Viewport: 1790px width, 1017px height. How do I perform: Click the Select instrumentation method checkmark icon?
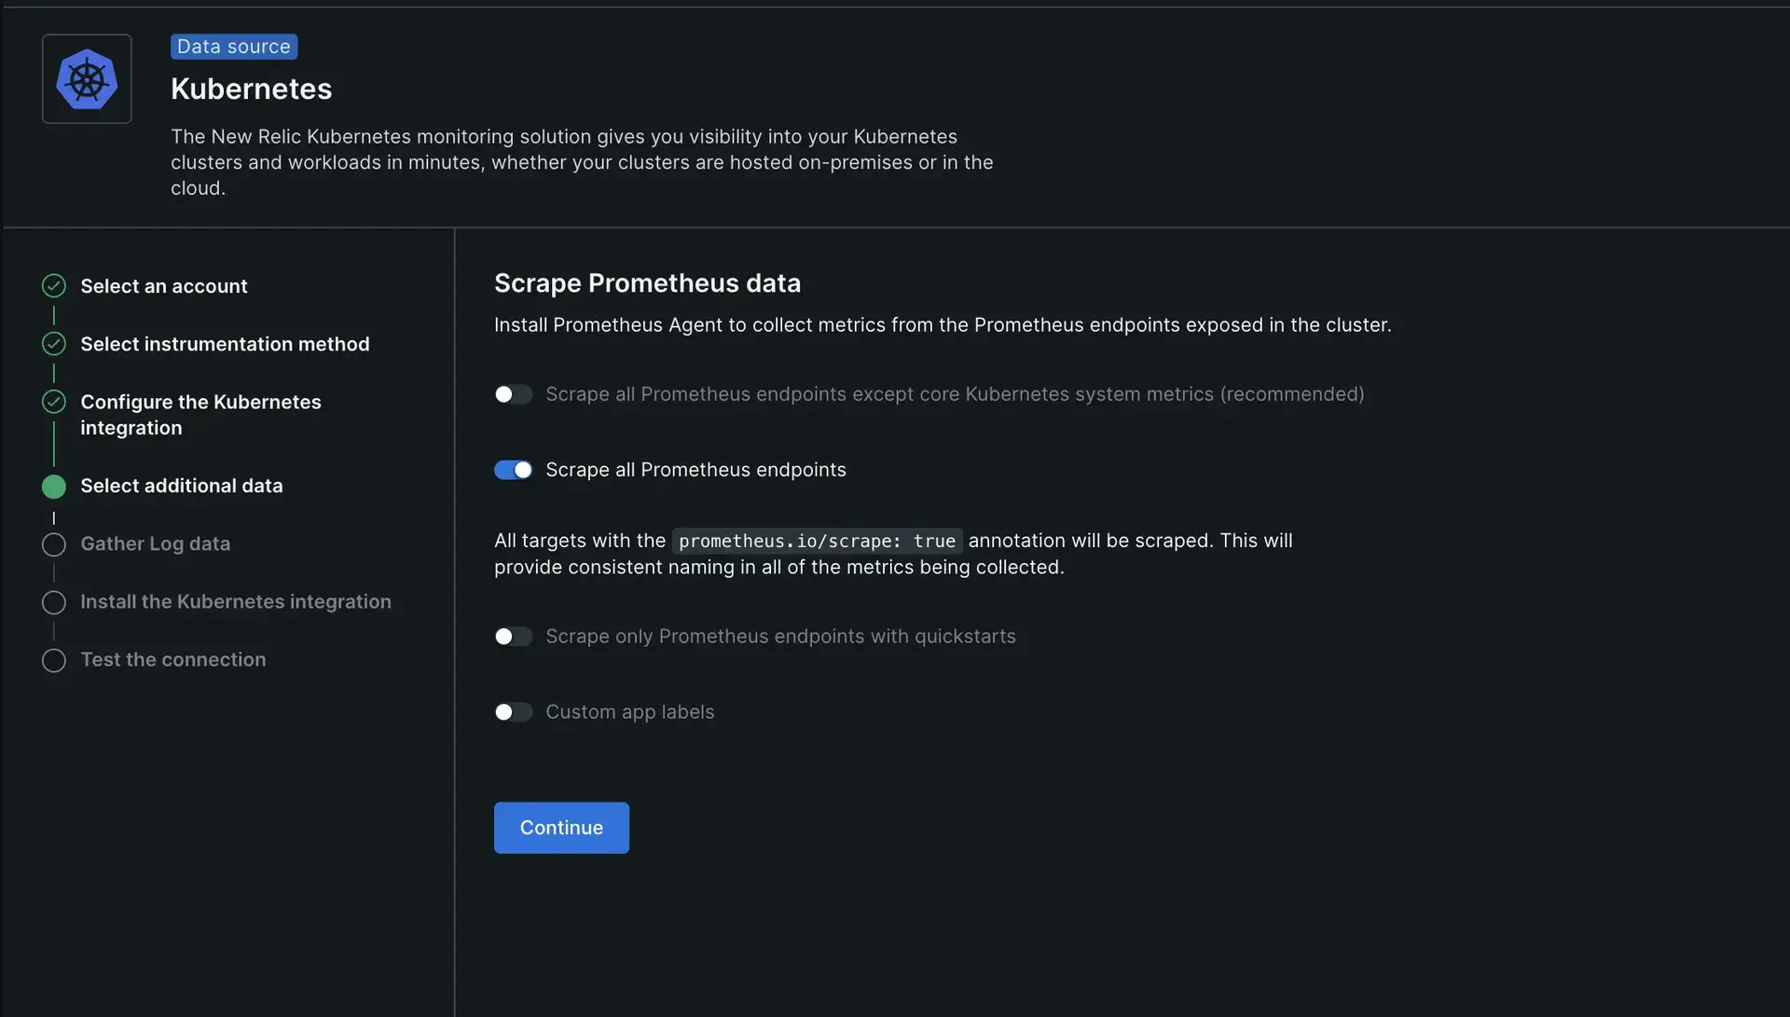[x=54, y=344]
